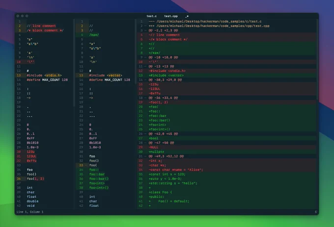The height and width of the screenshot is (227, 334).
Task: Collapse the '@@ -30,3 +29,0 @@' hunk
Action: pos(145,80)
